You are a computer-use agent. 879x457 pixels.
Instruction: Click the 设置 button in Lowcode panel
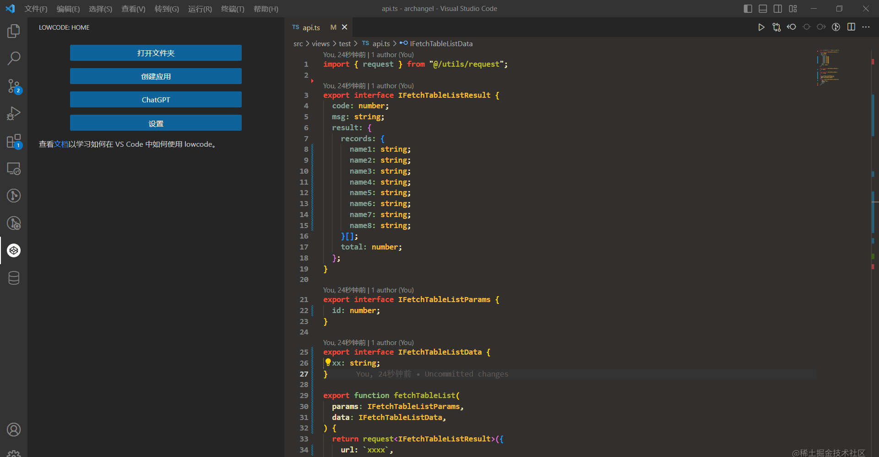(156, 123)
